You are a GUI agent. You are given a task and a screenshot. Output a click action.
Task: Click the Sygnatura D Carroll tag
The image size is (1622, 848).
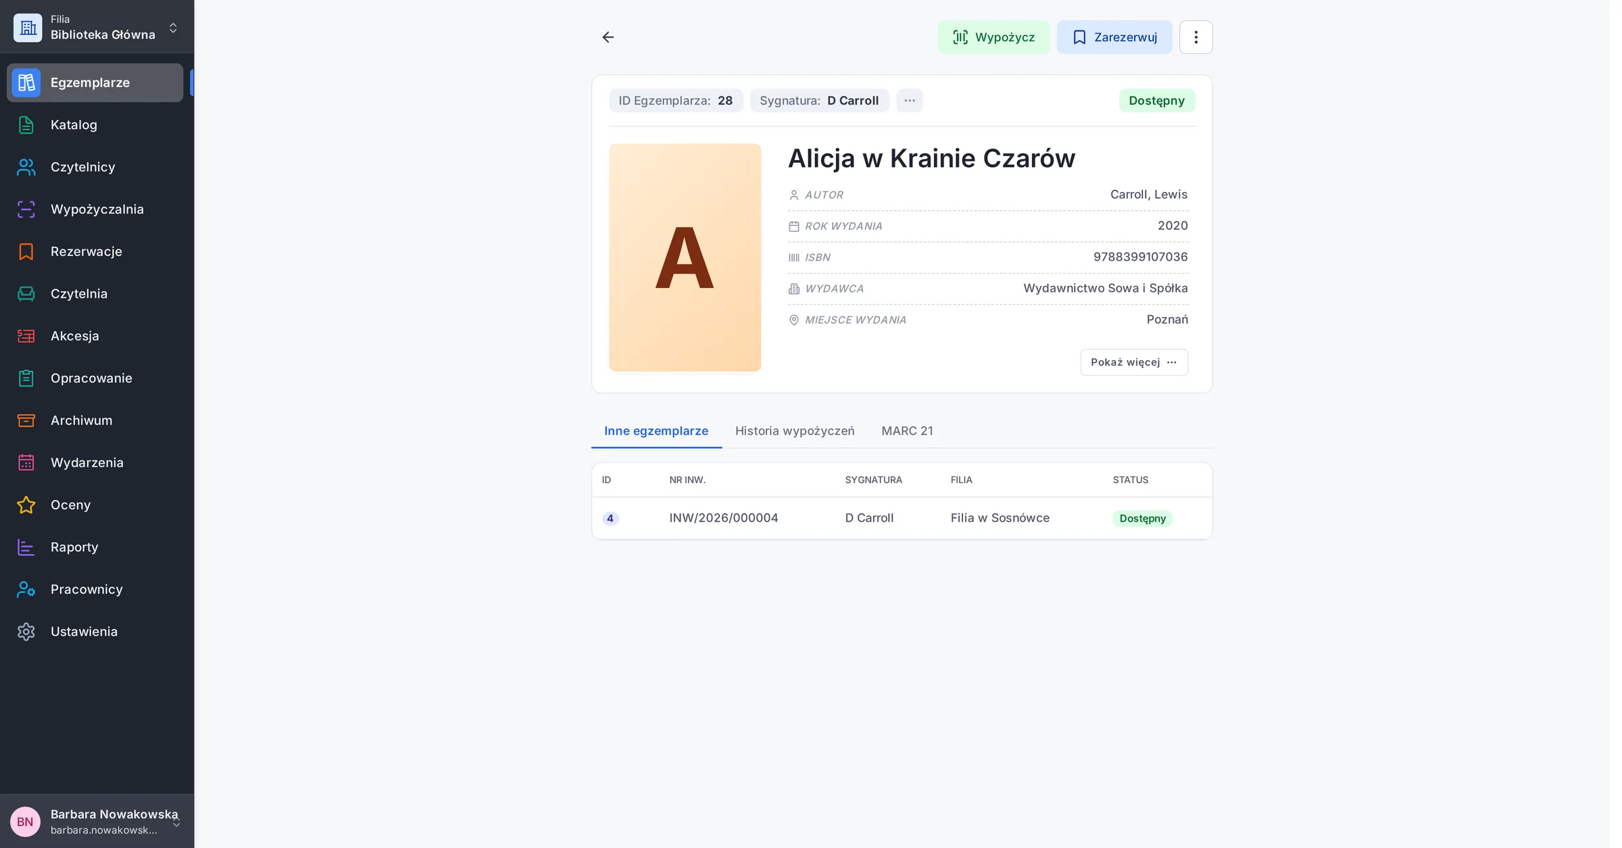coord(819,101)
